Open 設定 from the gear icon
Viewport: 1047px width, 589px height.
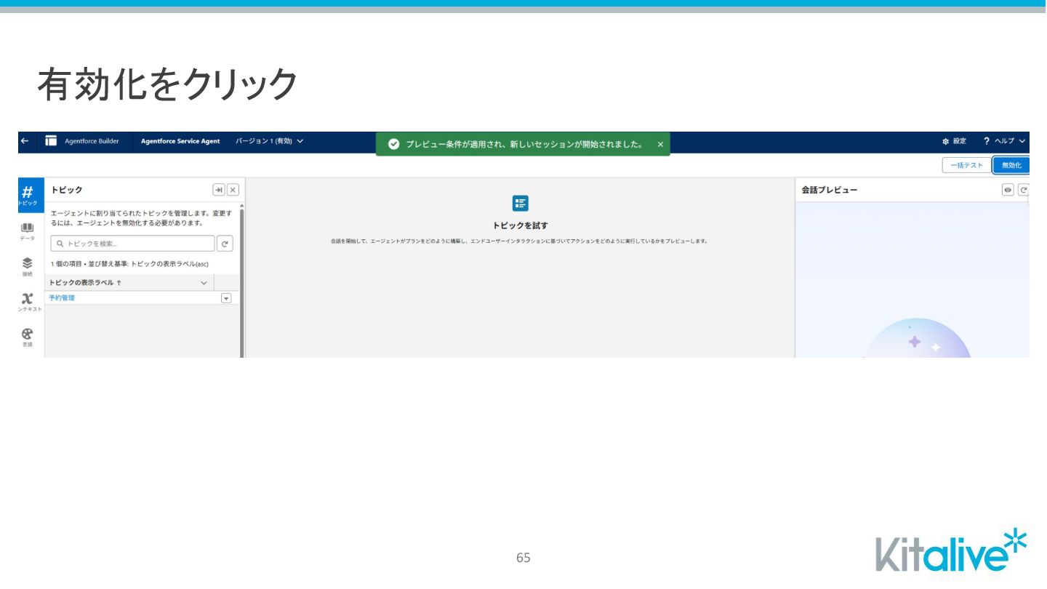click(x=954, y=141)
